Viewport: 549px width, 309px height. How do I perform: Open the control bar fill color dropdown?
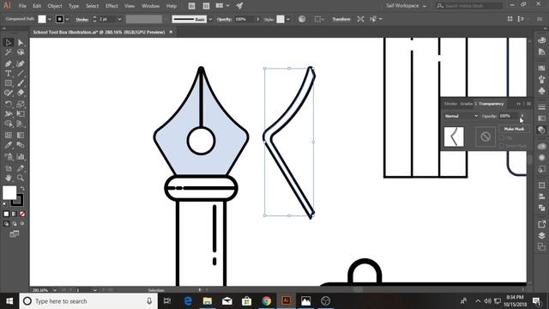pos(50,19)
